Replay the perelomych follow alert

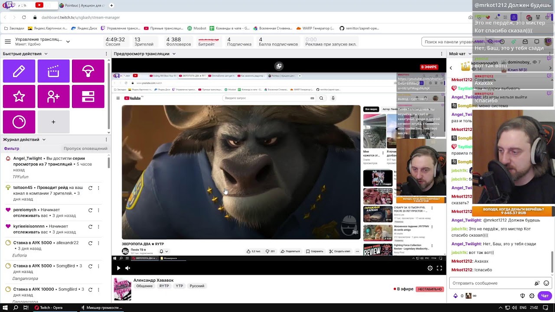[90, 210]
